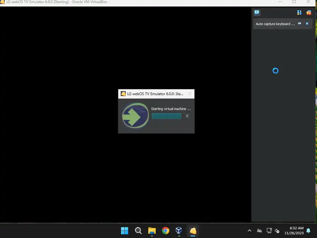Cancel the Starting virtual machine progress

[x=187, y=116]
